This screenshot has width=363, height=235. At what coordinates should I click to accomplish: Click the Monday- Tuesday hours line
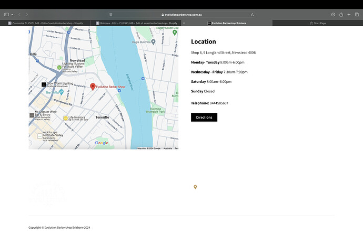[x=217, y=62]
